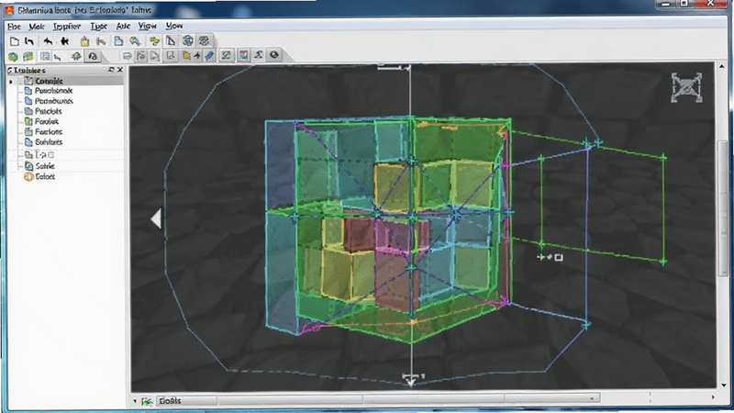Open the "Aitc" menu

(123, 27)
